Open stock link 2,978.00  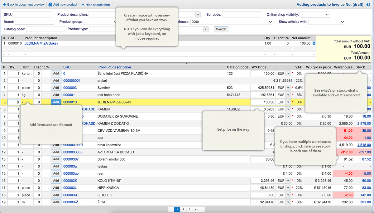pyautogui.click(x=364, y=123)
